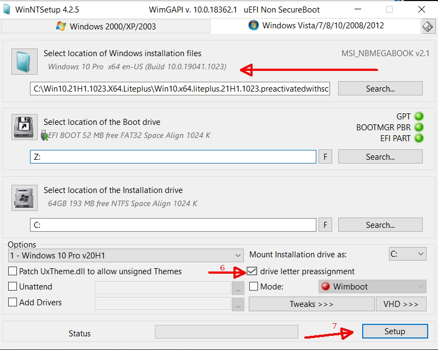Open the Tweaks >>> panel
438x350 pixels.
(x=311, y=304)
